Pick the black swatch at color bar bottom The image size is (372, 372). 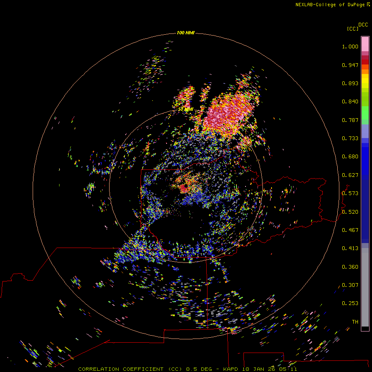[x=365, y=328]
